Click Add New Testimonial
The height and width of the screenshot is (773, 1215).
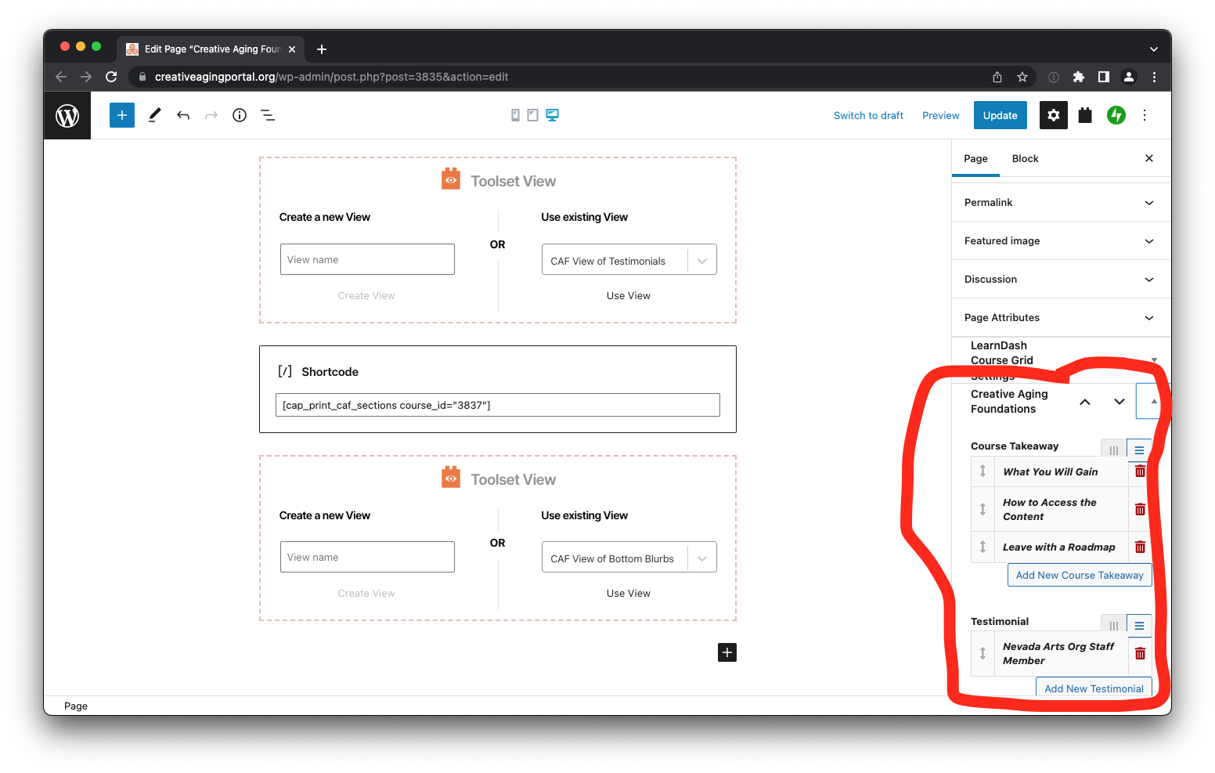pyautogui.click(x=1094, y=688)
